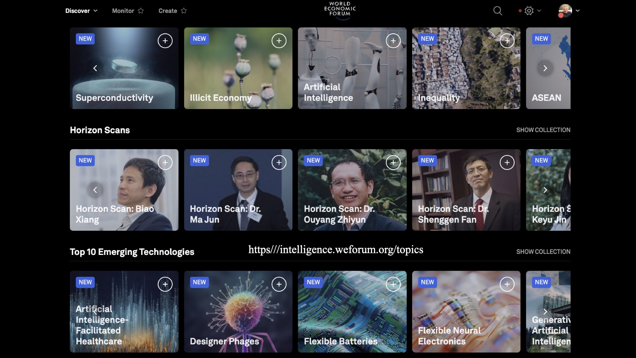Toggle star favorite next to Monitor
This screenshot has width=636, height=358.
tap(141, 11)
